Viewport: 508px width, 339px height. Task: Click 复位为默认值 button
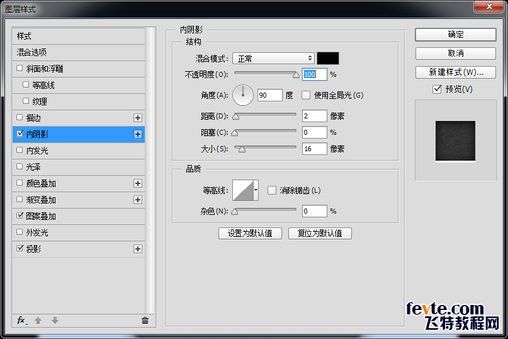pos(320,233)
